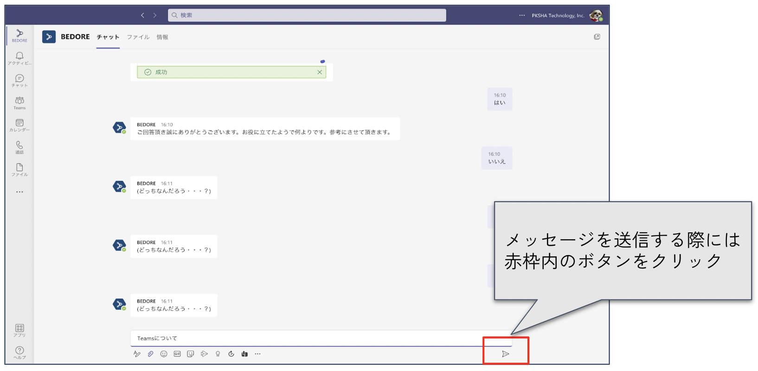The width and height of the screenshot is (758, 371).
Task: Switch to the ファイル tab
Action: tap(138, 37)
